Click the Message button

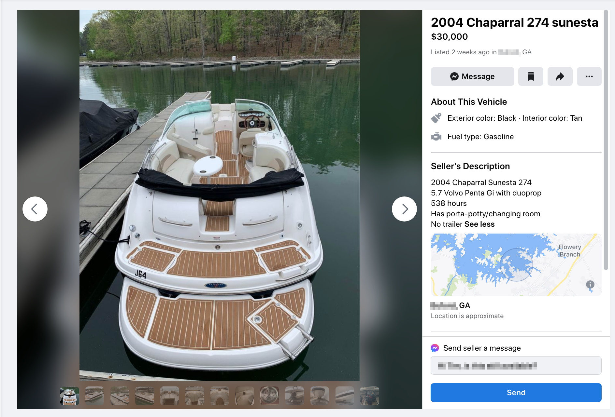click(x=472, y=76)
